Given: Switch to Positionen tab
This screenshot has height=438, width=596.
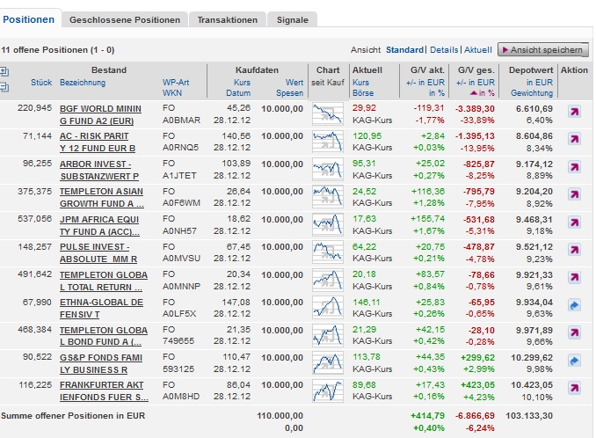Looking at the screenshot, I should (28, 19).
